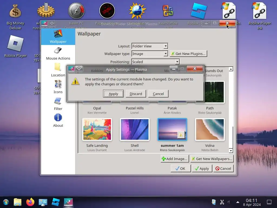Open the system settings taskbar icon
The image size is (277, 208).
tap(43, 202)
